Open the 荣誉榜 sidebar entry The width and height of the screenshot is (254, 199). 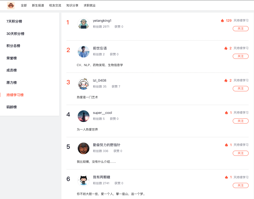click(x=12, y=58)
